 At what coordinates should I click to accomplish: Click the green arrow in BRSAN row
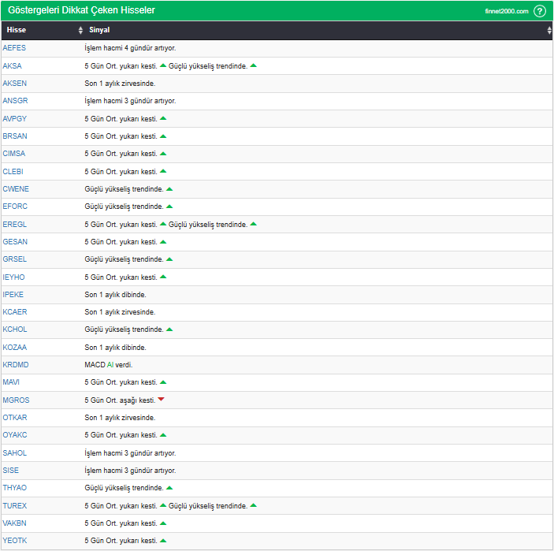tap(163, 136)
